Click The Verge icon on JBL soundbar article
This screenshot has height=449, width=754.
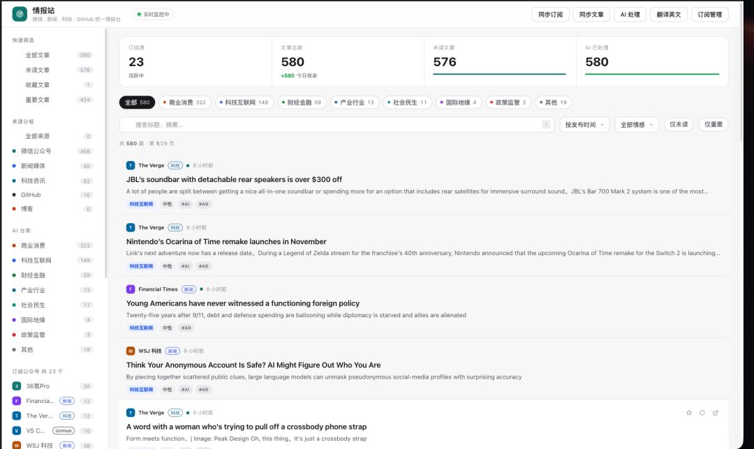pos(131,165)
